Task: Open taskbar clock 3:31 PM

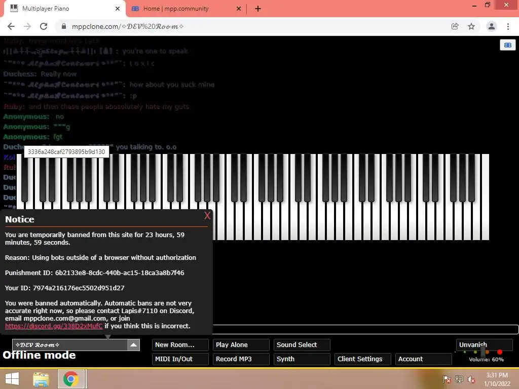Action: tap(497, 379)
